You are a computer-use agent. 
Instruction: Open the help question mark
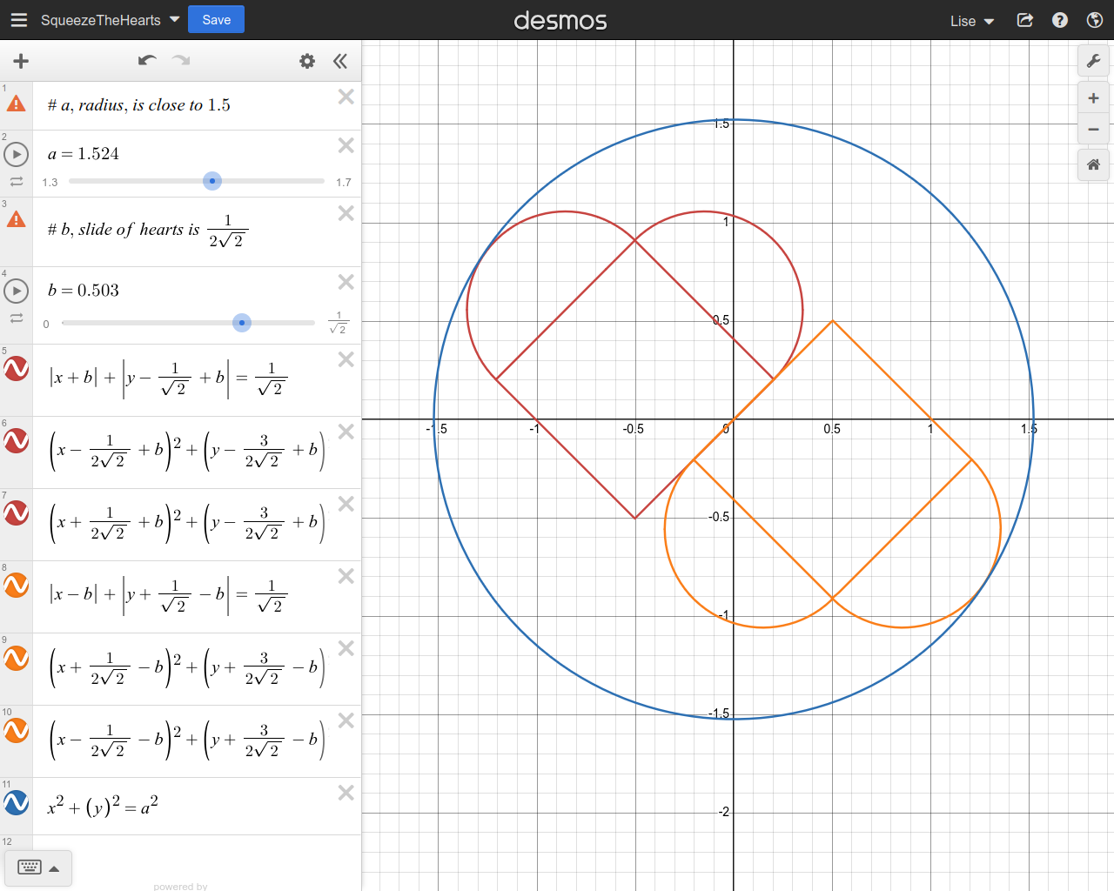tap(1060, 20)
